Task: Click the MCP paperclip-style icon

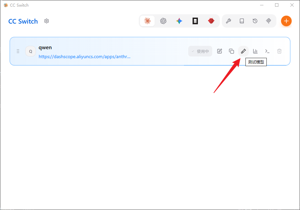Action: [268, 21]
